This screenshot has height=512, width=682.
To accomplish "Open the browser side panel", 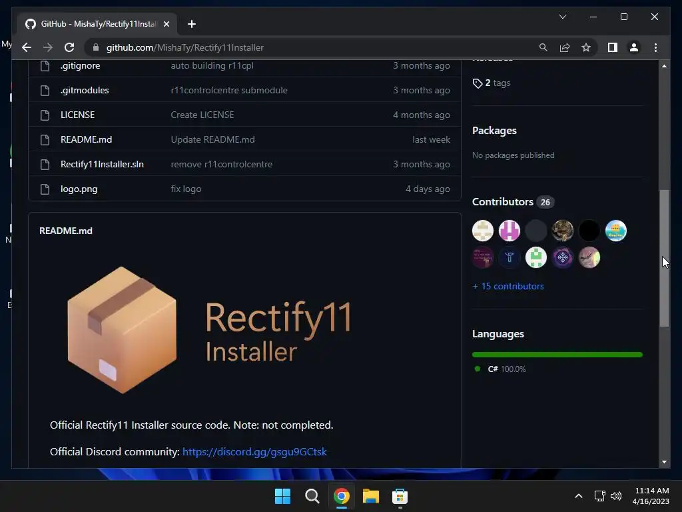I will pos(613,47).
